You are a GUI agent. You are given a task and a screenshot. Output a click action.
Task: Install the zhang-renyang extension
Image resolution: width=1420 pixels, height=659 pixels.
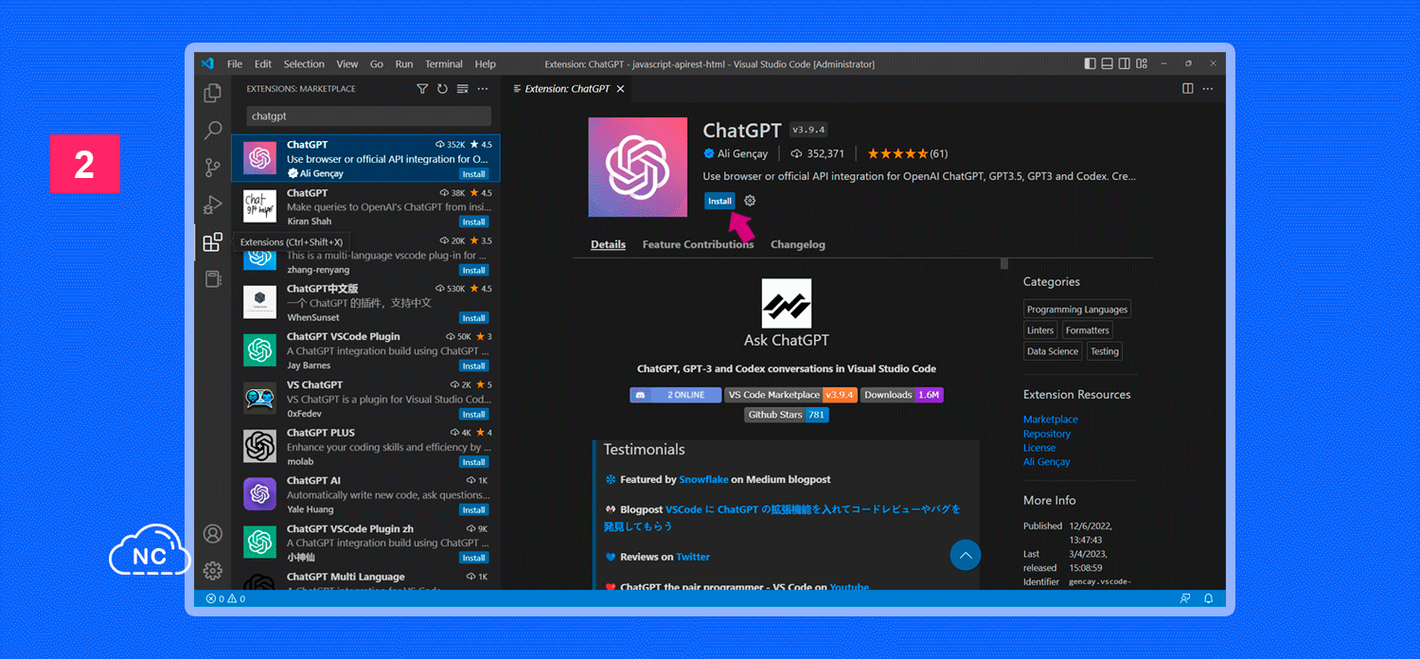tap(474, 271)
